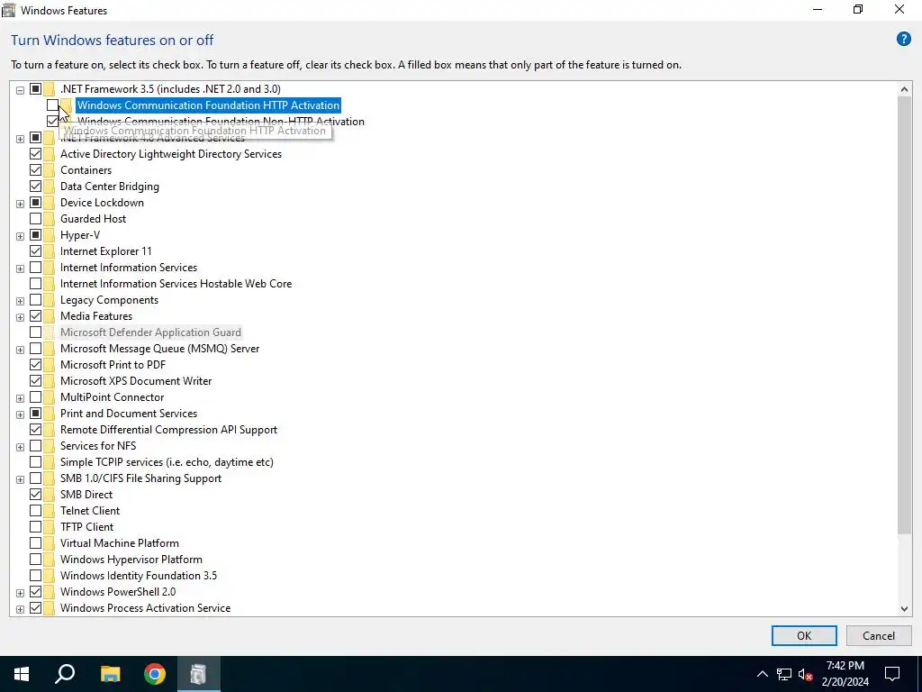
Task: Enable Windows Communication Foundation HTTP Activation checkbox
Action: click(52, 105)
